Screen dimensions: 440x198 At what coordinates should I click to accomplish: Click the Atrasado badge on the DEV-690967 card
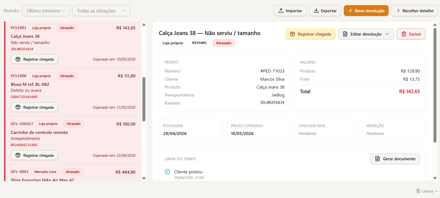click(74, 124)
